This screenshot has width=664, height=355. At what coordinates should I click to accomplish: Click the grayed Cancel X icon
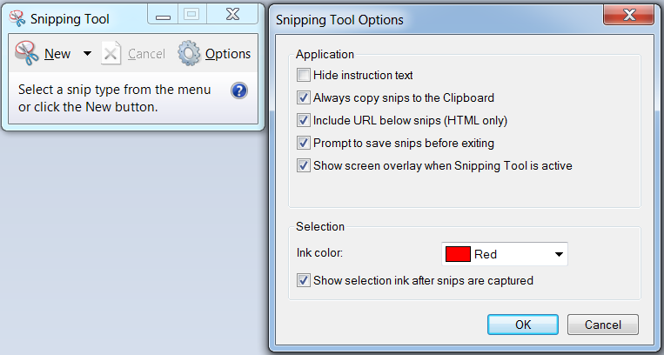pos(111,54)
